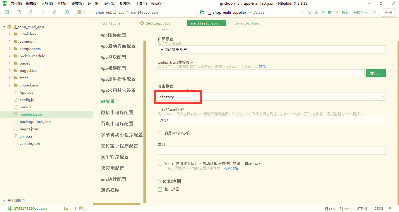399x212 pixels.
Task: Click the browser globe icon in status bar
Action: [x=81, y=208]
